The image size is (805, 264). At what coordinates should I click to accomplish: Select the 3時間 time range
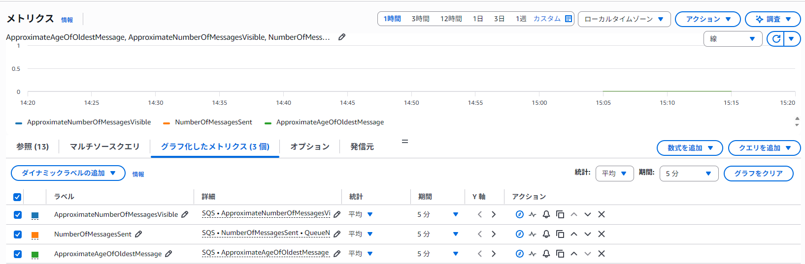point(420,19)
